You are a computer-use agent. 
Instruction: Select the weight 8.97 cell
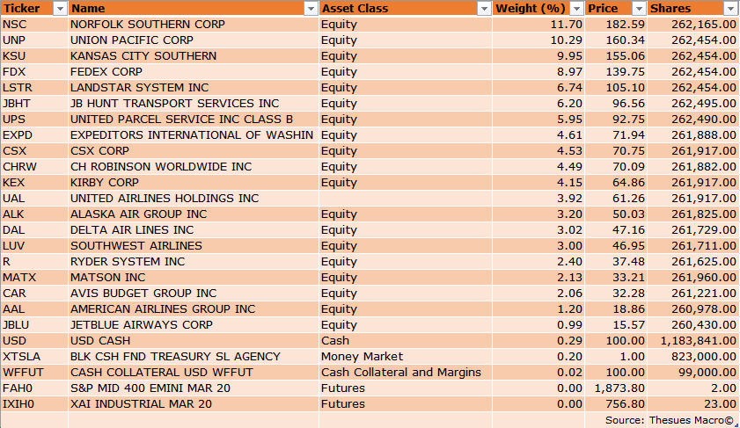(x=539, y=72)
